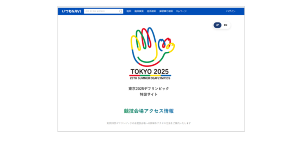Select the multicolor bar under TOKYO 2025

pos(150,76)
